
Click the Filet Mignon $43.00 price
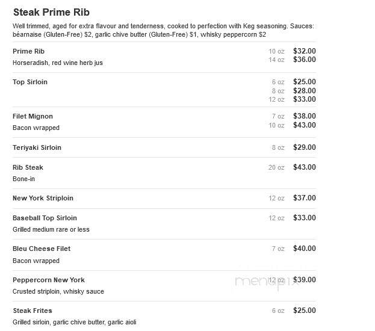305,125
